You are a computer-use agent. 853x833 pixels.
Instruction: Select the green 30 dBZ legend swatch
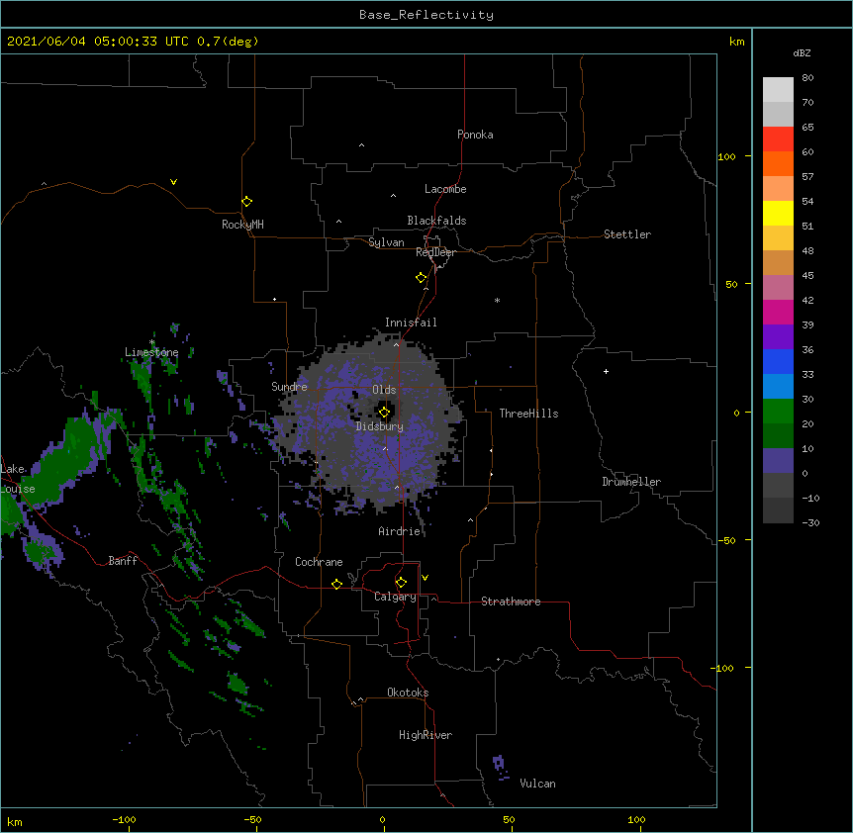point(778,412)
